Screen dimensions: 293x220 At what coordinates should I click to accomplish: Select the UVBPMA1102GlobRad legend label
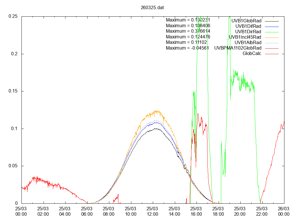coord(238,48)
